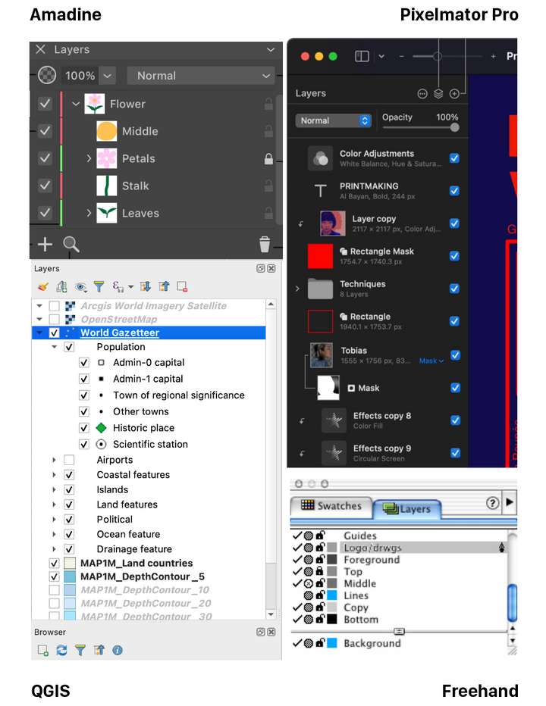Click Filter Browser funnel icon in QGIS Browser
The width and height of the screenshot is (546, 706).
(80, 650)
